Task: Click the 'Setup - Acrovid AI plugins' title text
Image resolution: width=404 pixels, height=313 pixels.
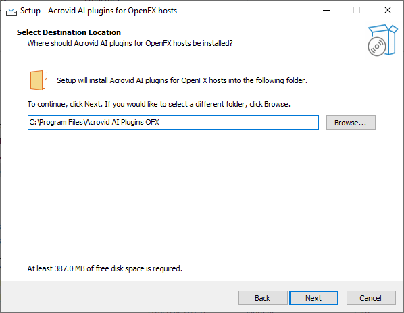Action: click(99, 11)
